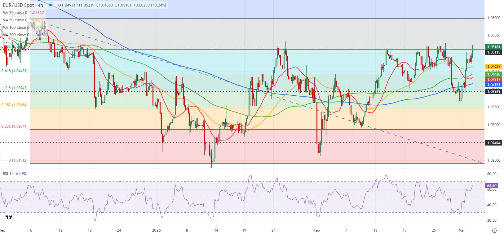Screen dimensions: 504x235
Task: Click the TradingView logo icon
Action: [x=9, y=217]
